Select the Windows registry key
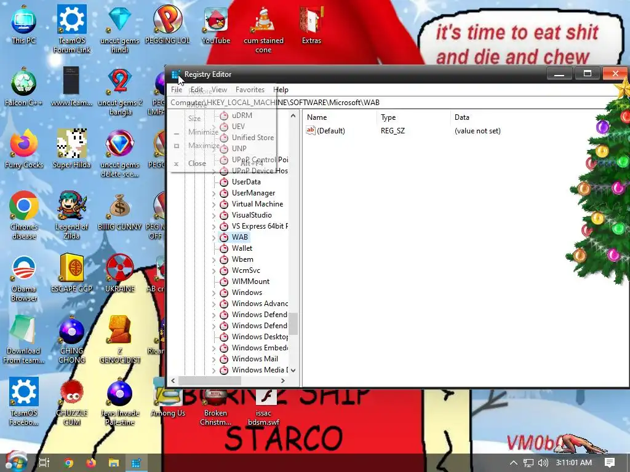 click(x=247, y=293)
